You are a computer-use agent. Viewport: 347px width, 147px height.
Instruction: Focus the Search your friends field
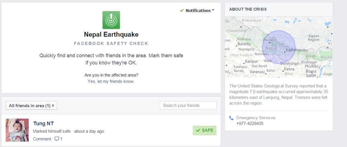(x=188, y=105)
